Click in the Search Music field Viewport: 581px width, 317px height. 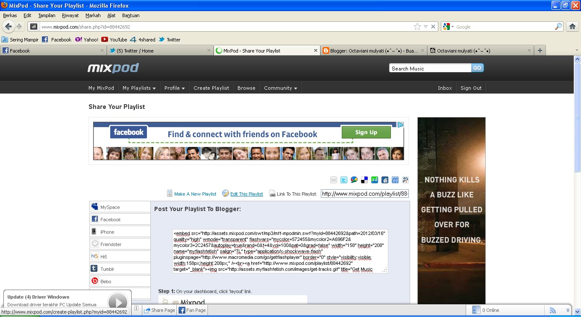click(430, 68)
